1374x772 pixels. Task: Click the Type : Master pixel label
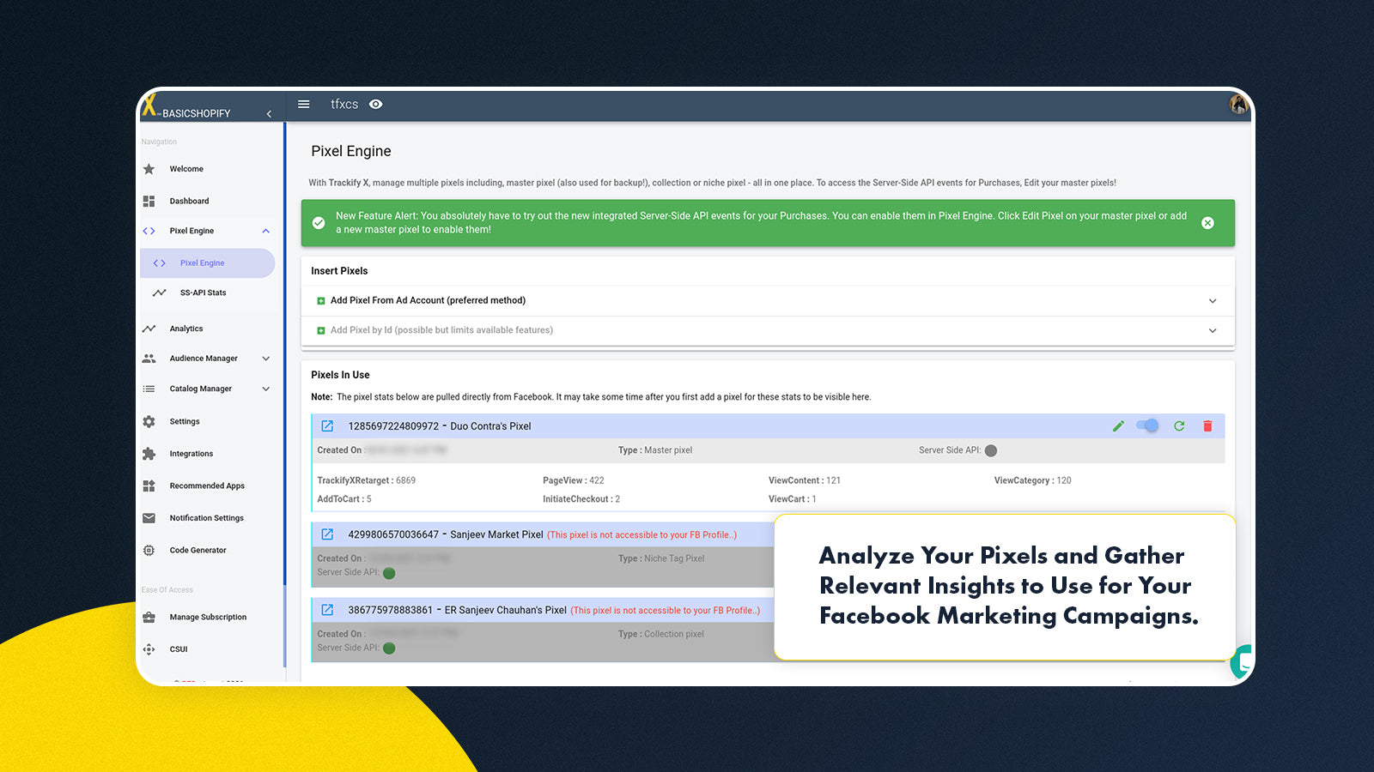tap(655, 450)
